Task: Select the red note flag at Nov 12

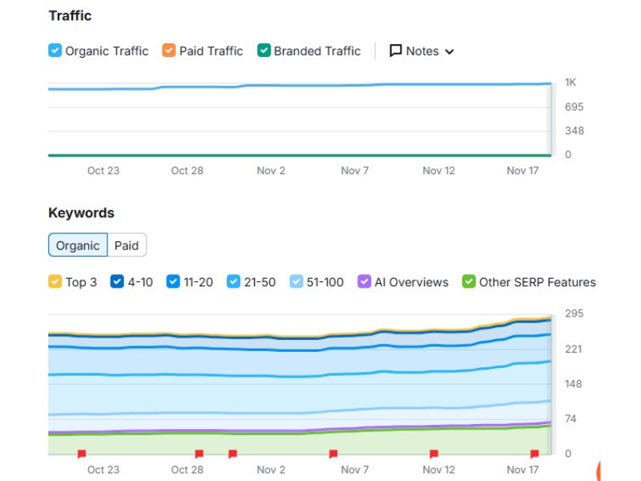Action: point(434,454)
